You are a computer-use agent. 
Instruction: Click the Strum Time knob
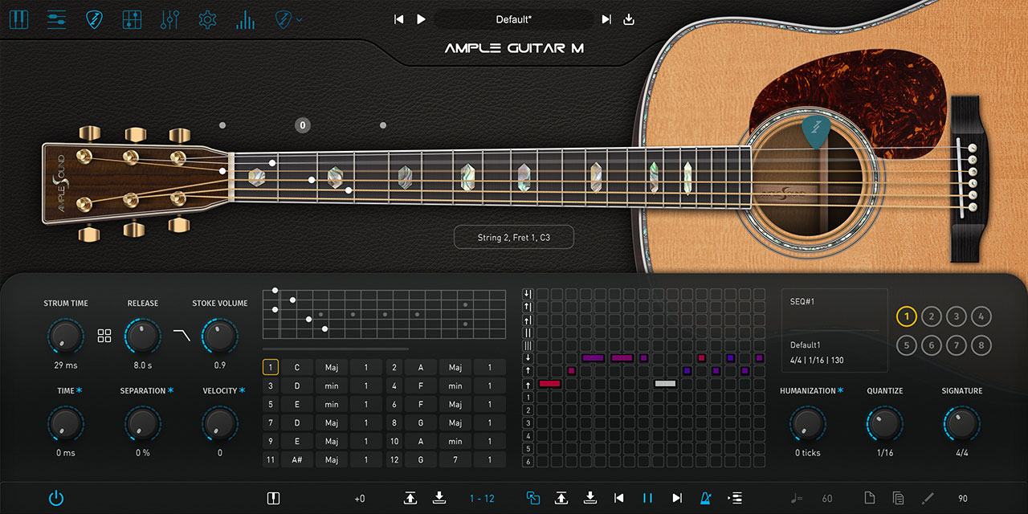(x=66, y=336)
